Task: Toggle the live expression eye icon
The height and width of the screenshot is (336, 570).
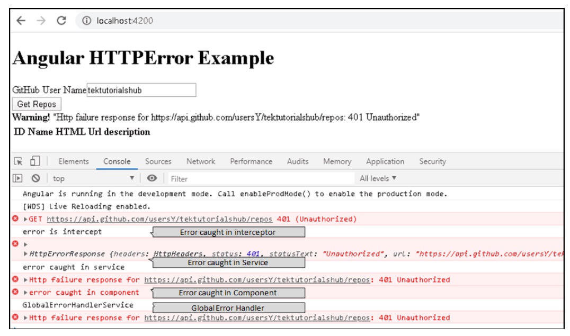Action: pos(152,179)
